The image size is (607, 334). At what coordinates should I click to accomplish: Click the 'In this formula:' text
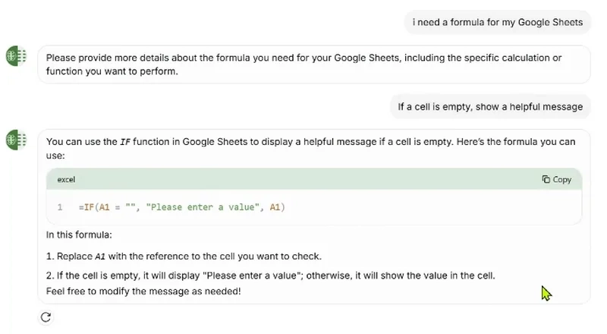[x=79, y=235]
